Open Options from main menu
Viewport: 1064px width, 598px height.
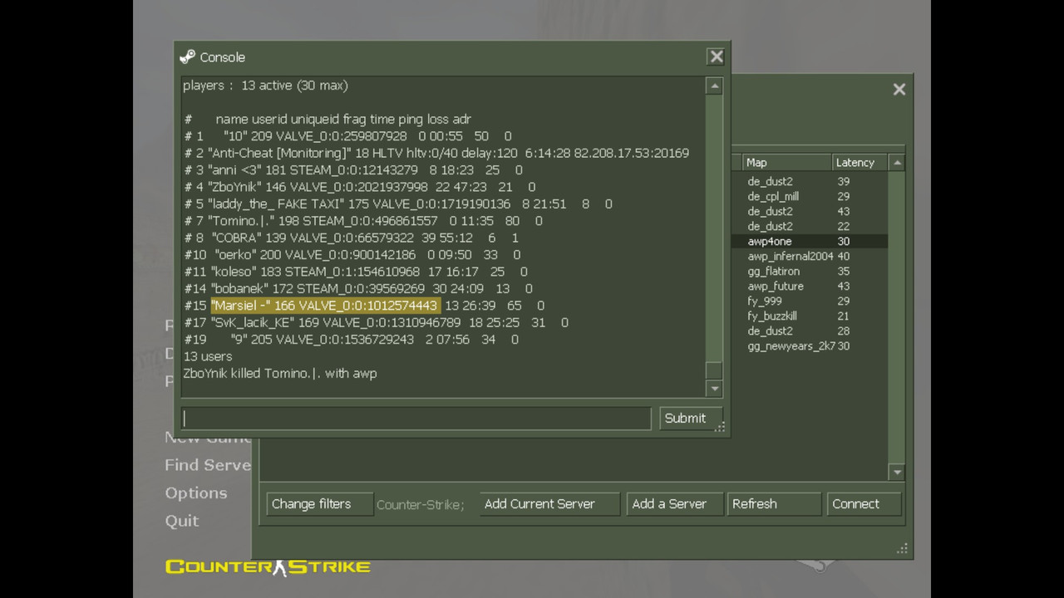(x=196, y=493)
